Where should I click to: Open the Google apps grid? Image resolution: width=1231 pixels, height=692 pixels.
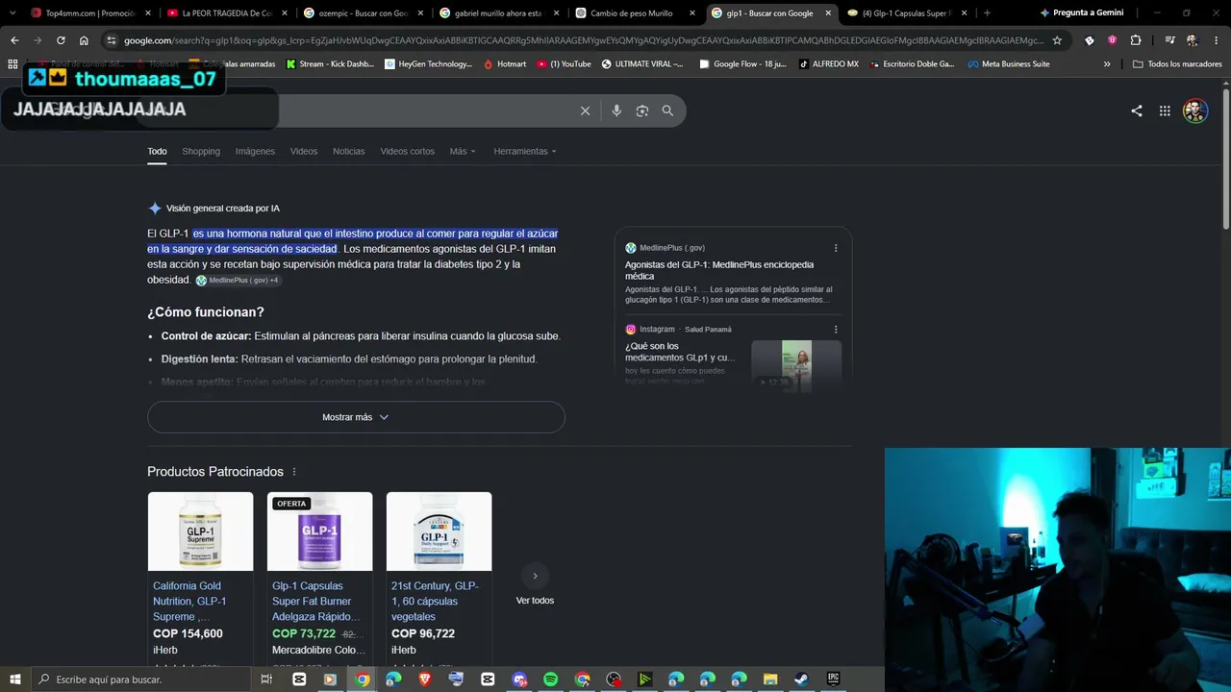(x=1165, y=111)
